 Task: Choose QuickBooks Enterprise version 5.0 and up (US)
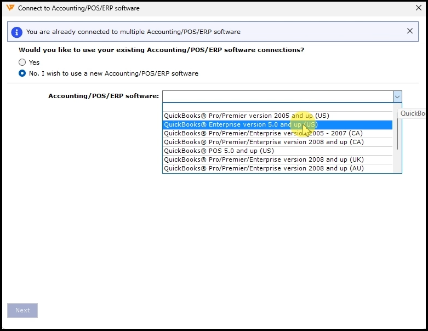pyautogui.click(x=277, y=124)
